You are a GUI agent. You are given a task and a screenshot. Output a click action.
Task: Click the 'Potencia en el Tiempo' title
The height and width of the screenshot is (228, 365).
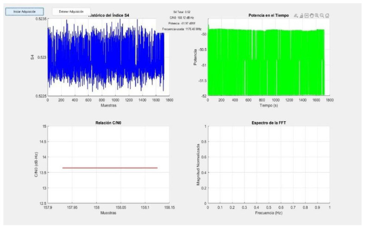(269, 15)
